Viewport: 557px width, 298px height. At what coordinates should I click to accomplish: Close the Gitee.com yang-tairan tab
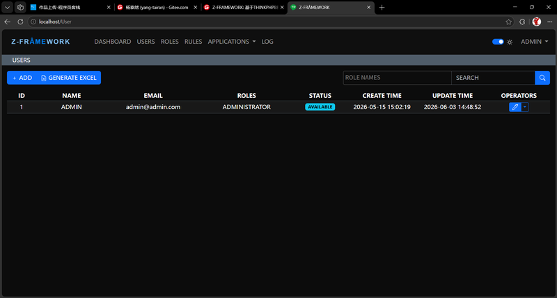[196, 7]
